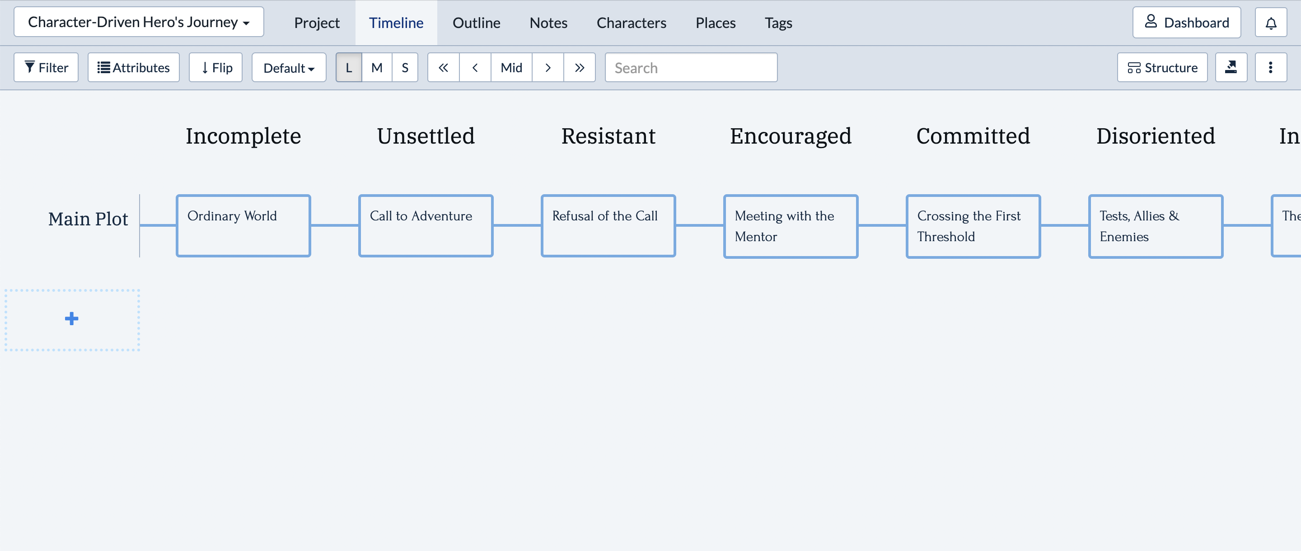The height and width of the screenshot is (551, 1301).
Task: Jump to timeline end with double-right arrows
Action: point(579,68)
